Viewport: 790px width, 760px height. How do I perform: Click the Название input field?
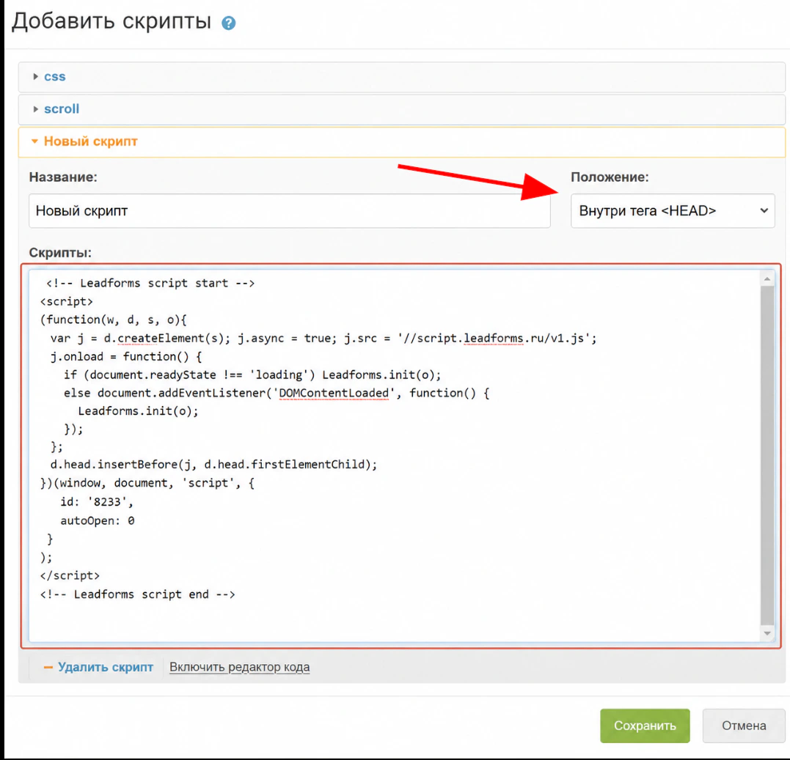coord(289,211)
